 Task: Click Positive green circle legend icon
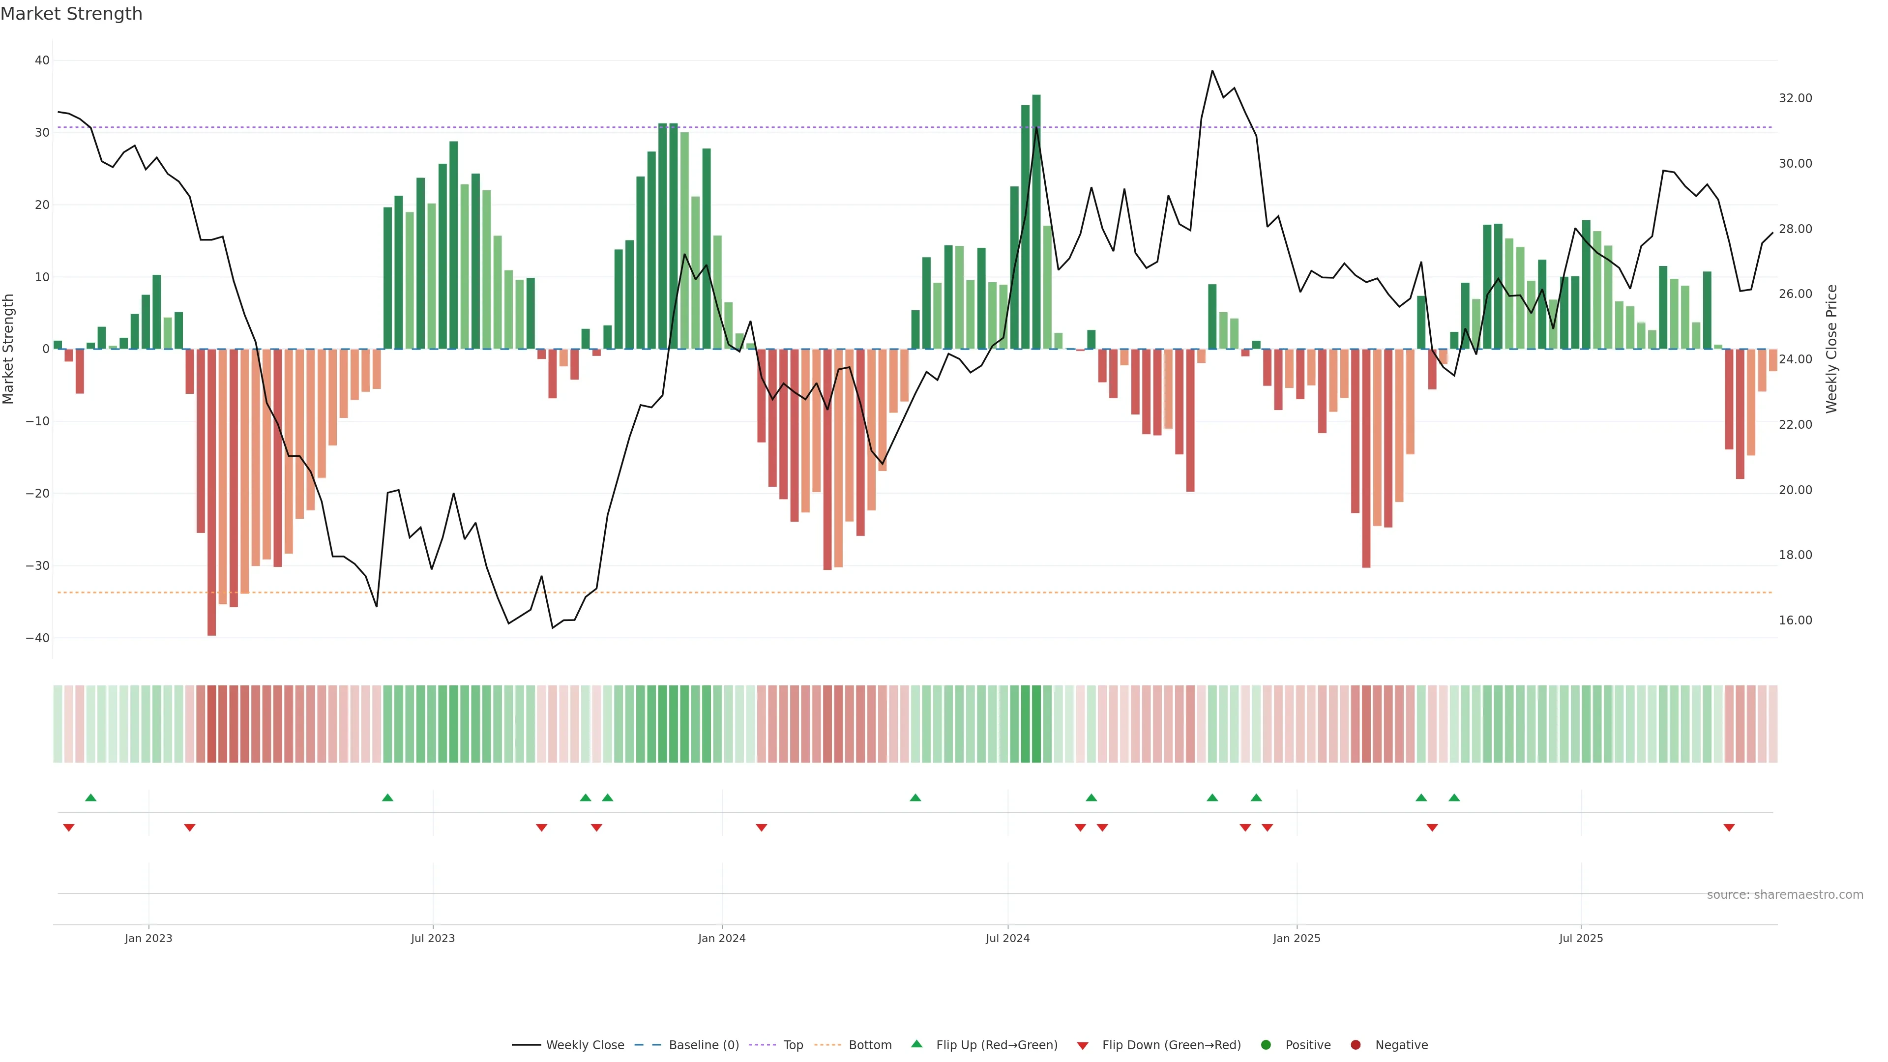point(1266,1044)
